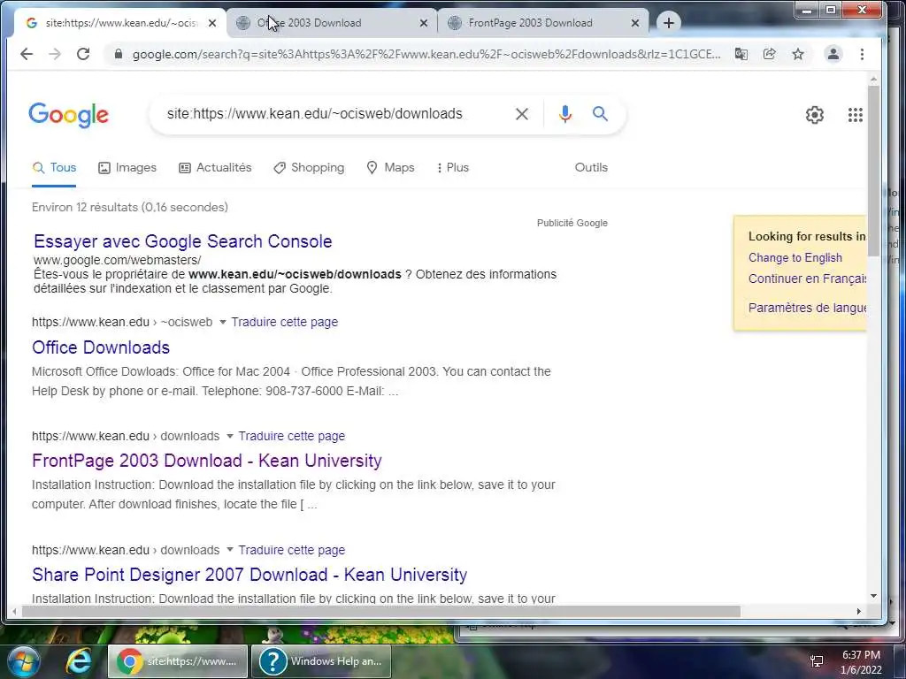Close the Google search results tab
906x679 pixels.
pyautogui.click(x=212, y=23)
